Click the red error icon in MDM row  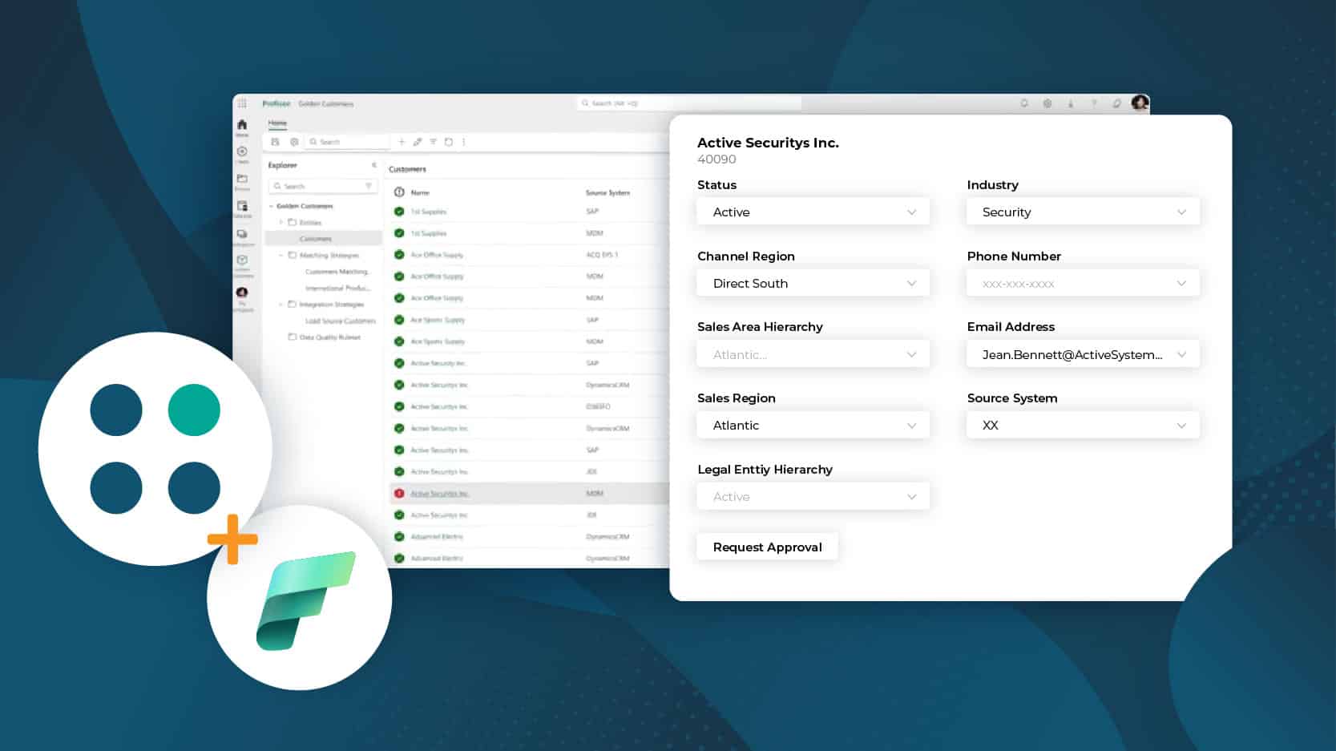point(399,494)
